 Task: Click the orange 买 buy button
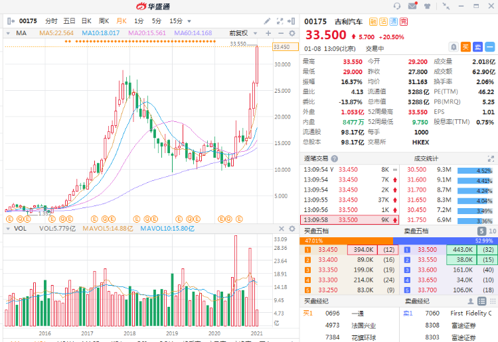[x=465, y=47]
